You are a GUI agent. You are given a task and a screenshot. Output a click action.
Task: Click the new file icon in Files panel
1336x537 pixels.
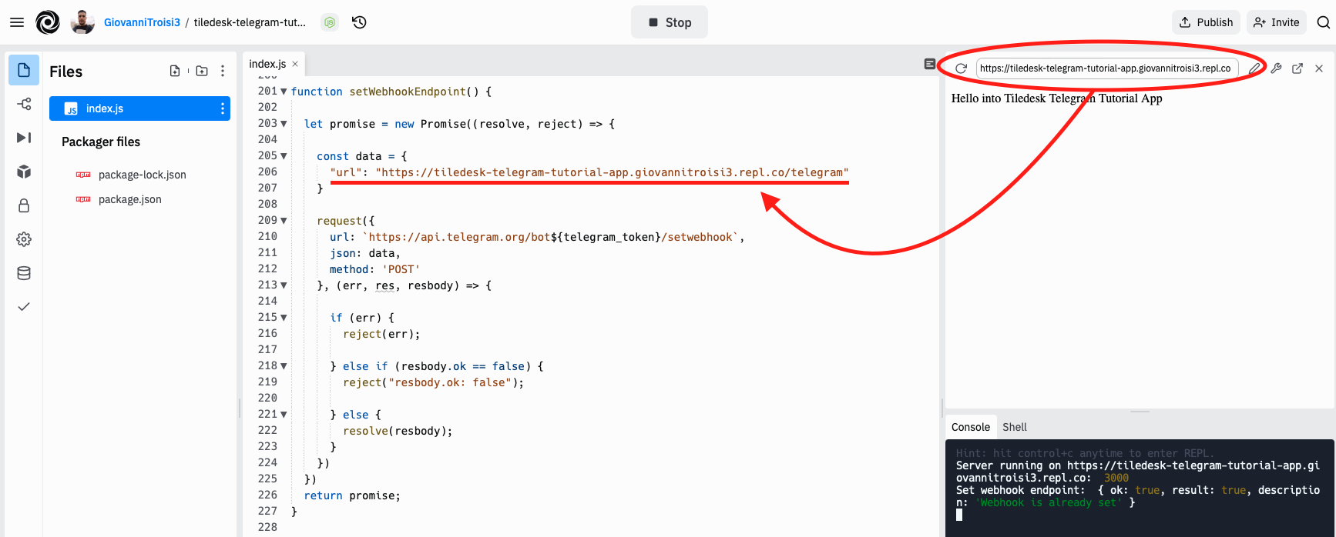[175, 71]
